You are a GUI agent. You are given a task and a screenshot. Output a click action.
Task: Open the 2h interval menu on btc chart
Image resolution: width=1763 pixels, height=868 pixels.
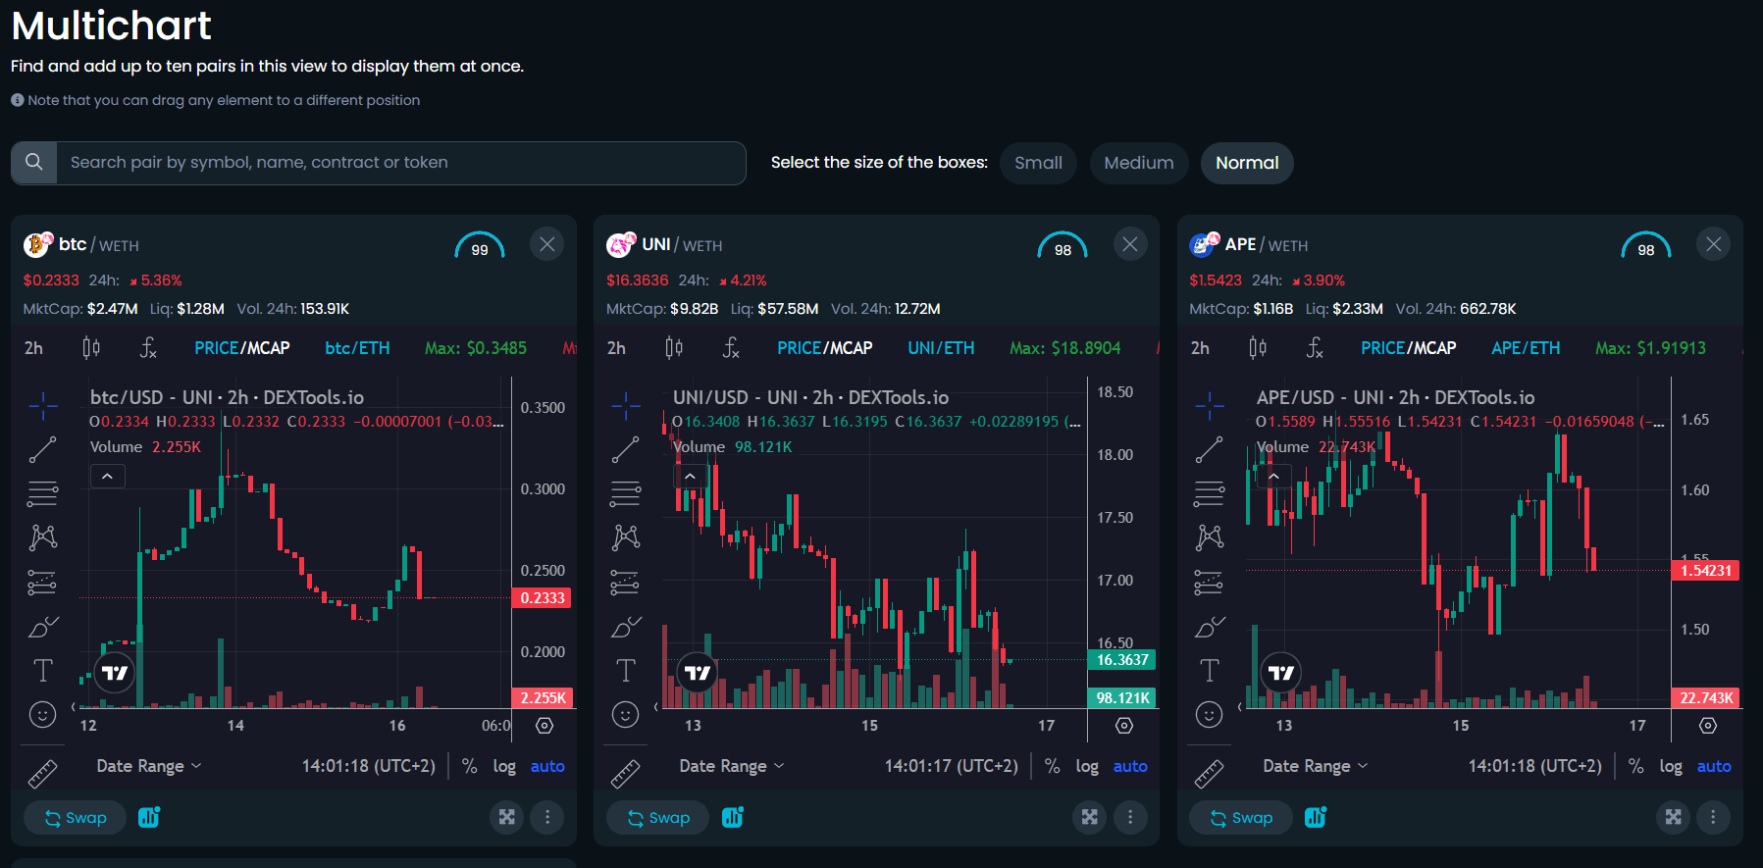33,348
